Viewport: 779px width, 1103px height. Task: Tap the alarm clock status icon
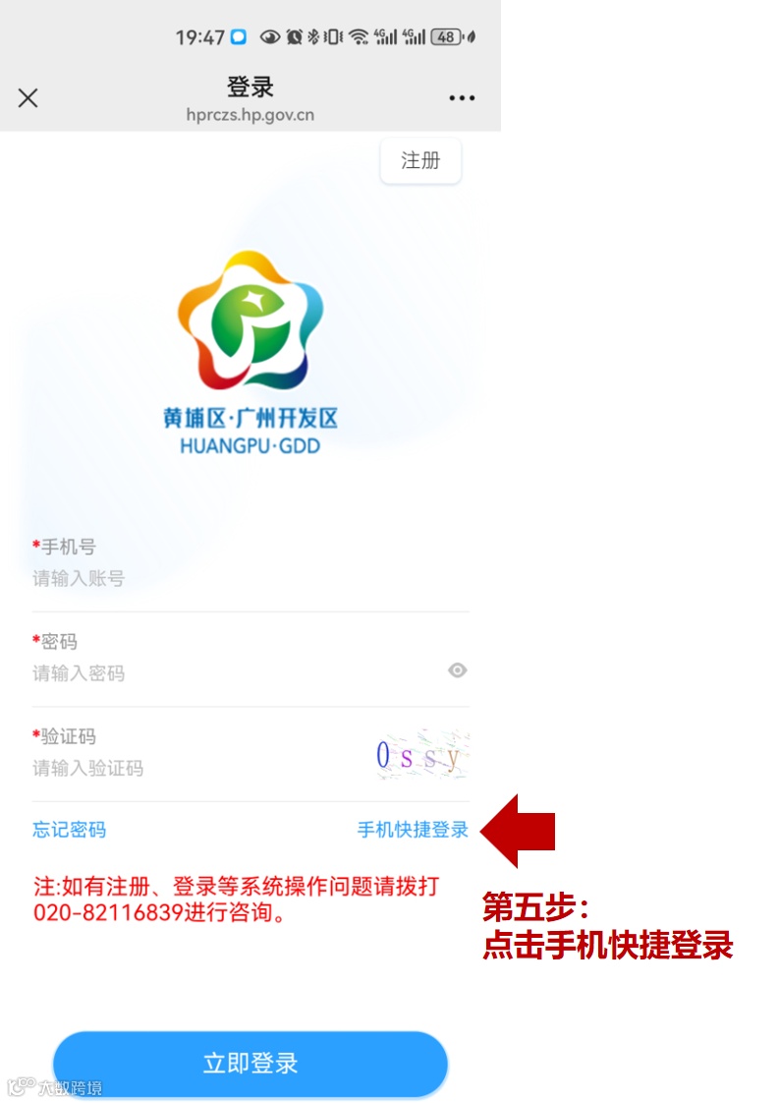[294, 36]
